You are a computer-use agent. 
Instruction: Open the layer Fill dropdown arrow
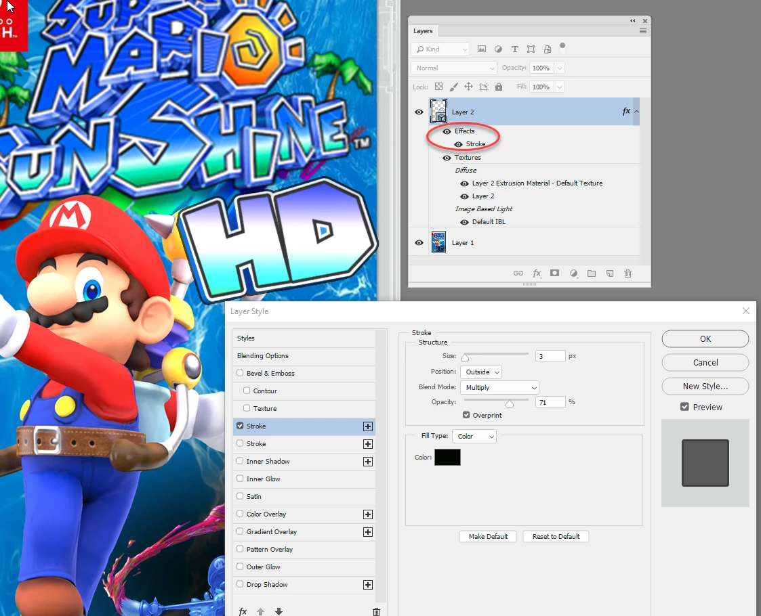pos(560,87)
